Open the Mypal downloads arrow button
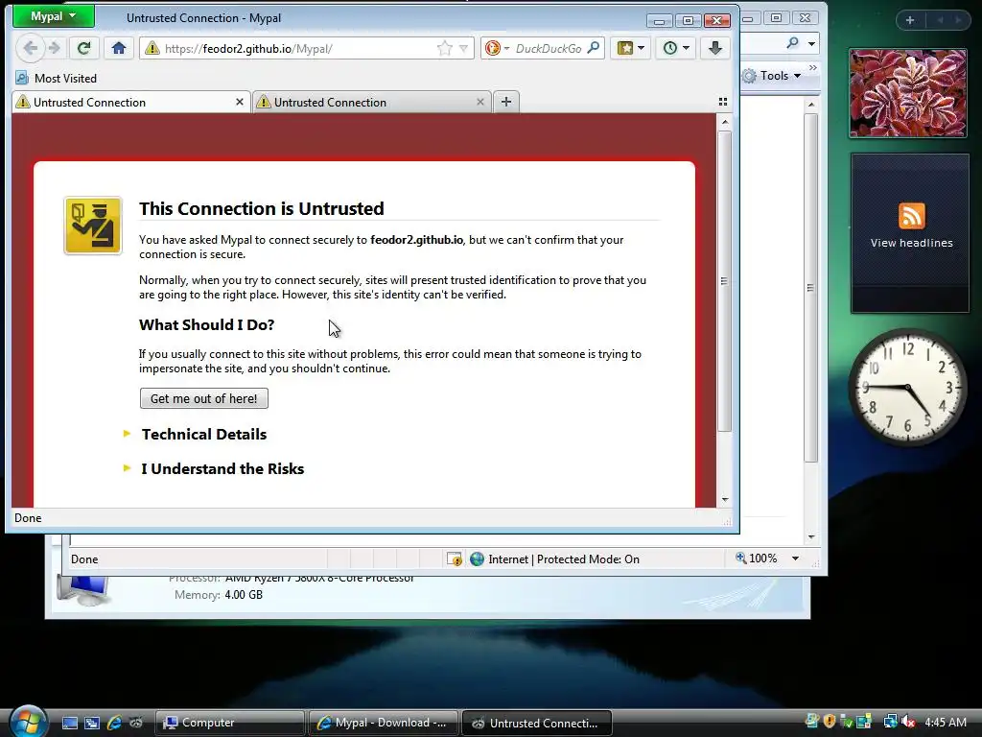The width and height of the screenshot is (982, 737). tap(715, 48)
